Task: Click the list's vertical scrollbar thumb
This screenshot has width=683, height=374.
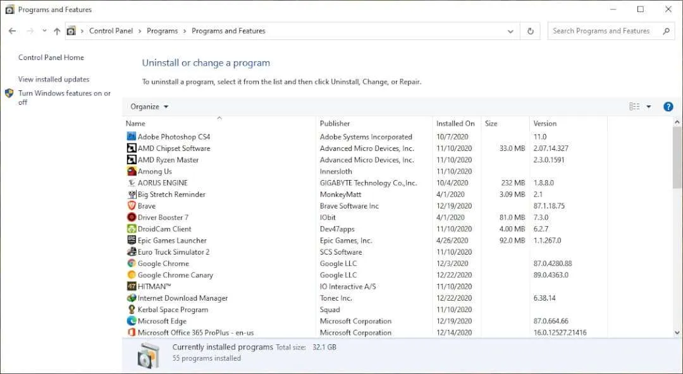Action: [x=677, y=159]
